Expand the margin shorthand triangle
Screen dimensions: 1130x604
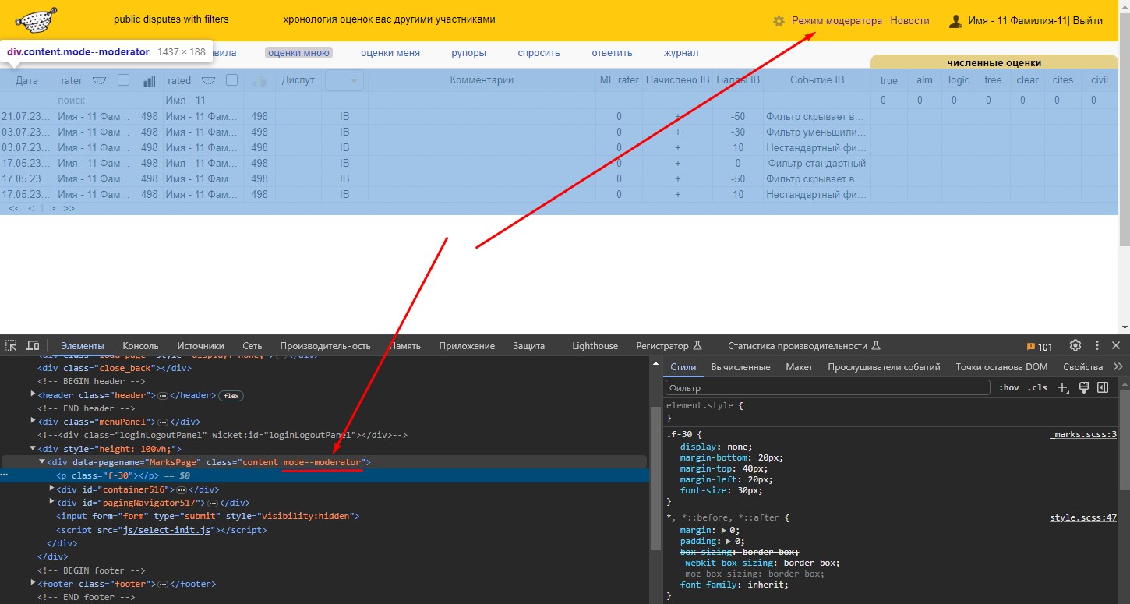[725, 530]
